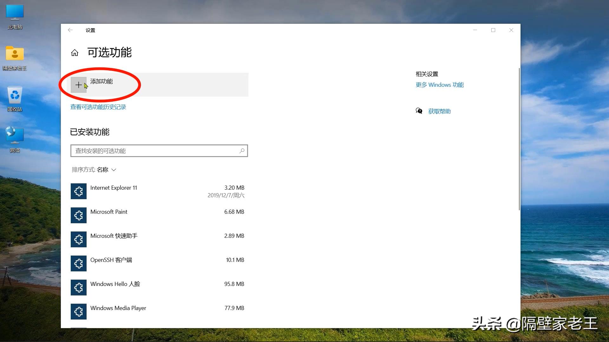Open 更多 Windows 功能 link
Image resolution: width=609 pixels, height=342 pixels.
[440, 85]
